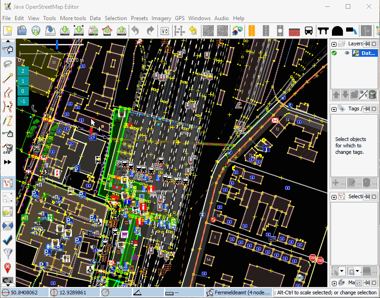The width and height of the screenshot is (380, 298).
Task: Select the lasso selection tool
Action: 7,64
